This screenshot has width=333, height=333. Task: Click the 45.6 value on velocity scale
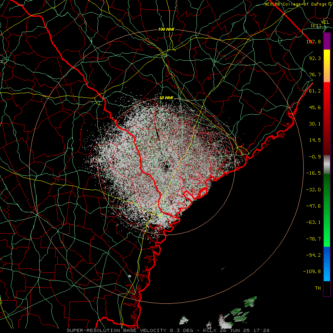point(315,107)
